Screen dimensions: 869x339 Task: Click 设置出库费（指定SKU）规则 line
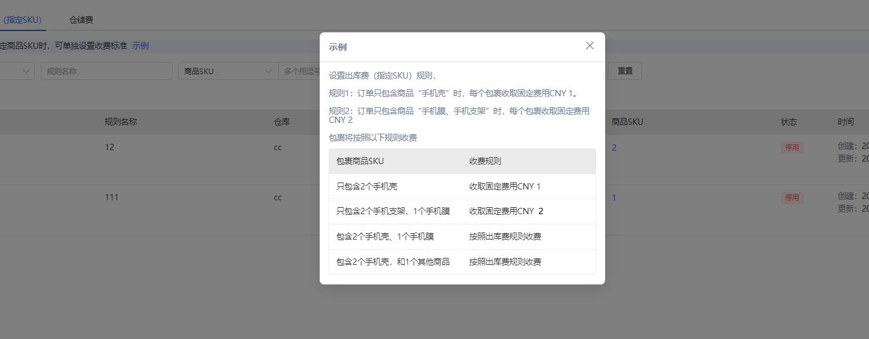point(382,75)
